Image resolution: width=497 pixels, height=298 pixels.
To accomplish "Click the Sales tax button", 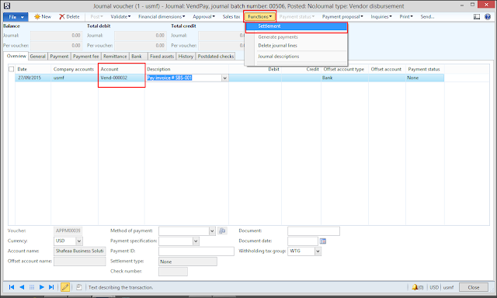I will coord(231,17).
